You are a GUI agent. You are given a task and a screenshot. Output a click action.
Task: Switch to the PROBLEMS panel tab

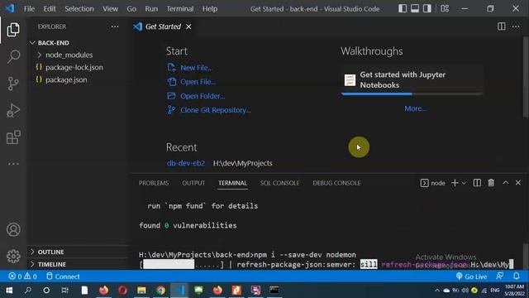pyautogui.click(x=154, y=183)
